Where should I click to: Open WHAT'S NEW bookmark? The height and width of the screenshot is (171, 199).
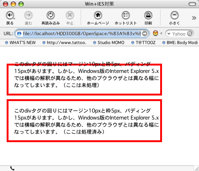pyautogui.click(x=20, y=43)
